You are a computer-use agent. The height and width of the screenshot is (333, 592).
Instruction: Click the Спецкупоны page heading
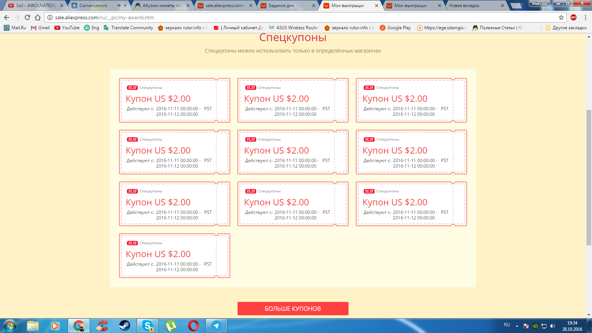point(293,37)
